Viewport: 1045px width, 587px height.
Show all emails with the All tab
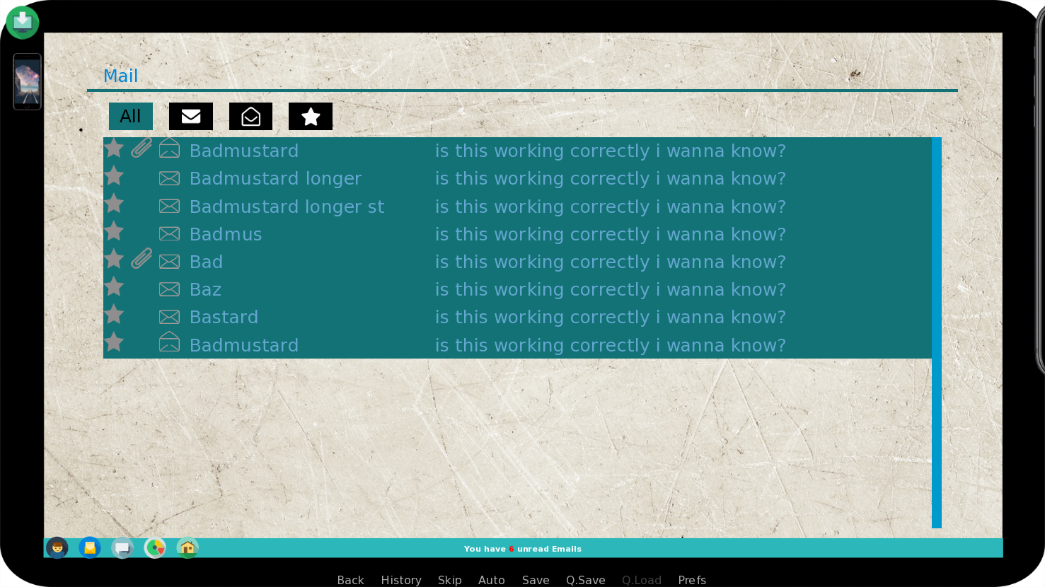coord(131,116)
